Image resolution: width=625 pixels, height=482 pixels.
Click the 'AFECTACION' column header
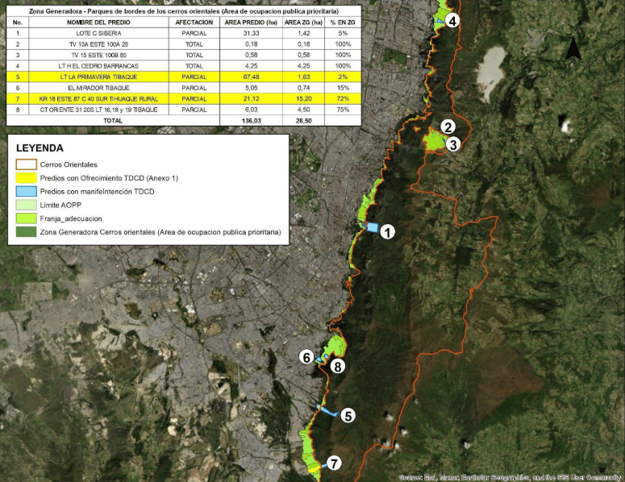(x=194, y=23)
